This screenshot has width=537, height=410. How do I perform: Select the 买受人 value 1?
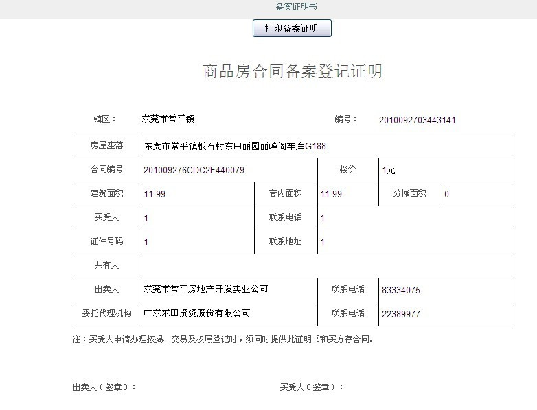(x=146, y=218)
